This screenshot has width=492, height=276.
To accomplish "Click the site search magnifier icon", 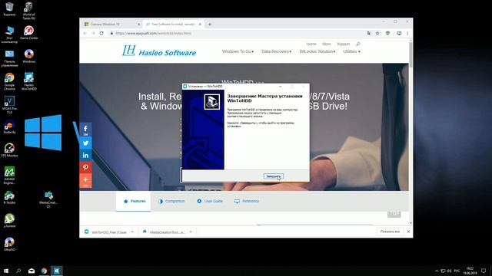I will [x=358, y=44].
